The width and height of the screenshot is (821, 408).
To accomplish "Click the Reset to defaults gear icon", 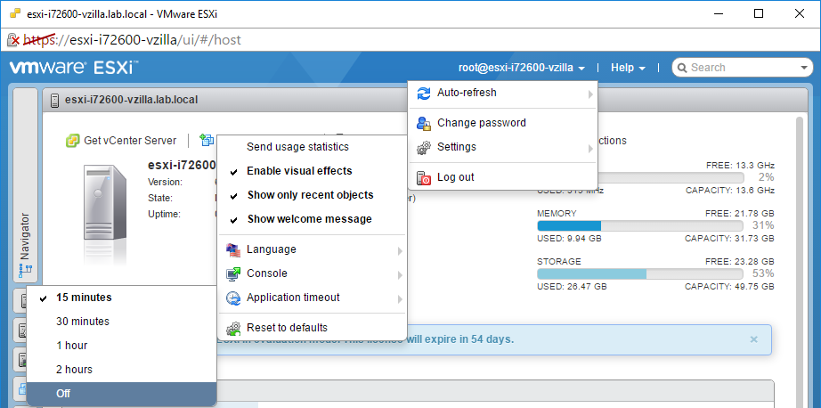I will point(233,329).
